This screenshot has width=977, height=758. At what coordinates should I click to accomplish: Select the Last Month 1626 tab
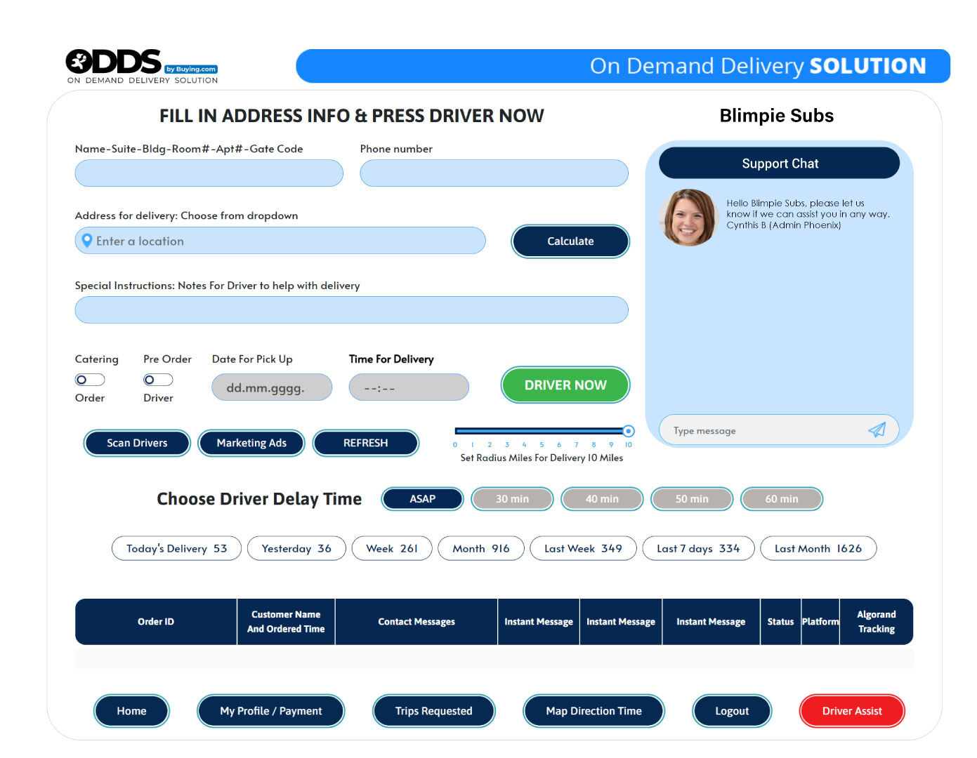tap(818, 549)
